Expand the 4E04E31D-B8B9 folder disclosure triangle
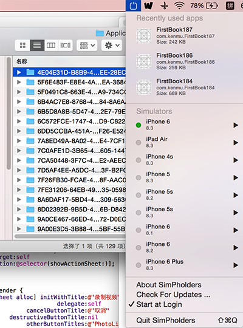243x328 pixels. click(19, 72)
